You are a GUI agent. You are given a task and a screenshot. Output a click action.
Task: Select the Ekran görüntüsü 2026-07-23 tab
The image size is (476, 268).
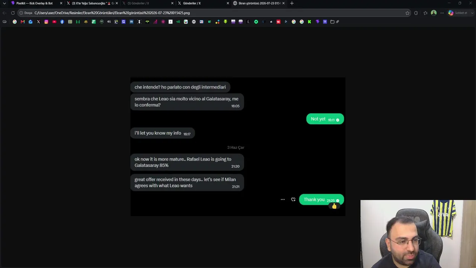coord(259,3)
